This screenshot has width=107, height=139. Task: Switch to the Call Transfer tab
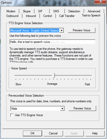67,16
